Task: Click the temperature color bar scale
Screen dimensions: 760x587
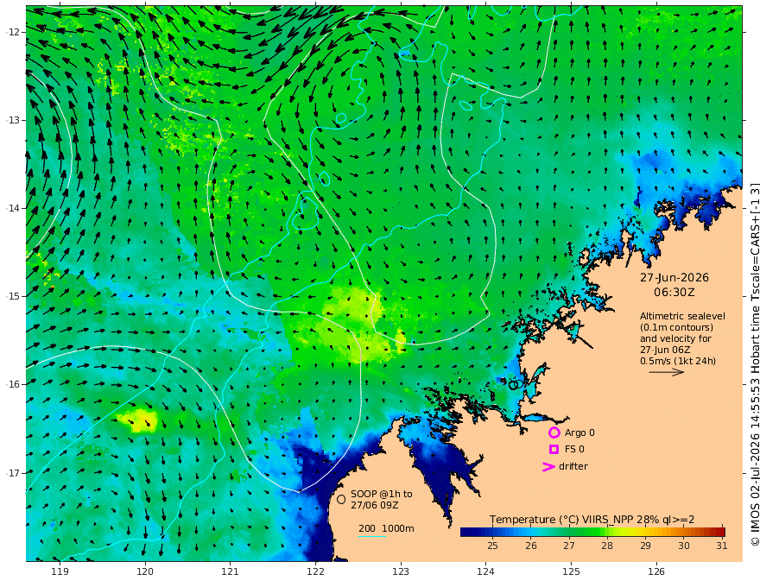Action: tap(592, 532)
